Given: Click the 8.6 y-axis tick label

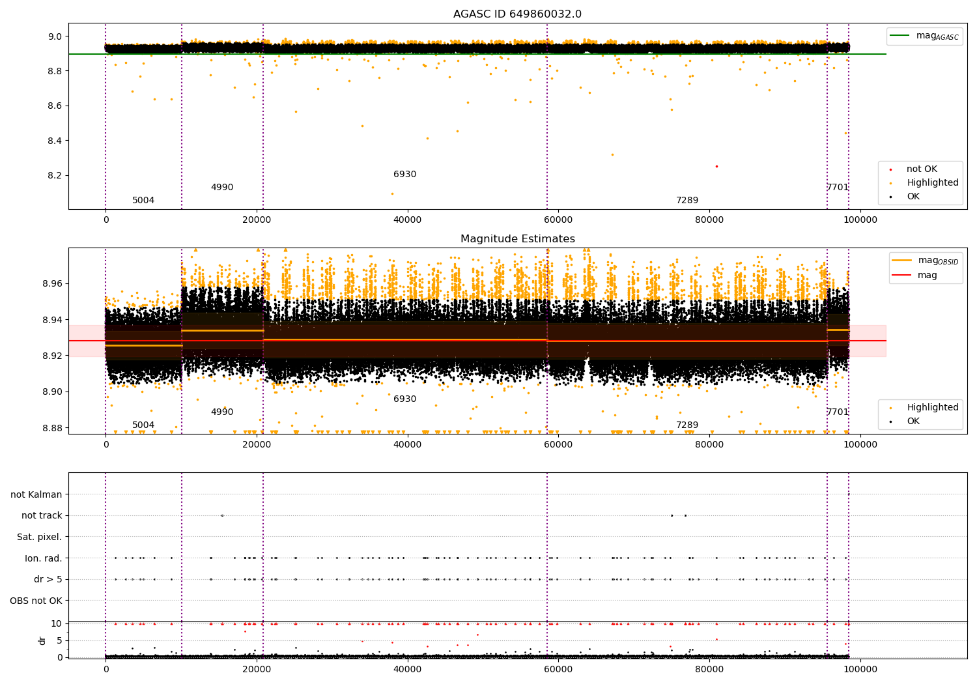Looking at the screenshot, I should click(55, 106).
